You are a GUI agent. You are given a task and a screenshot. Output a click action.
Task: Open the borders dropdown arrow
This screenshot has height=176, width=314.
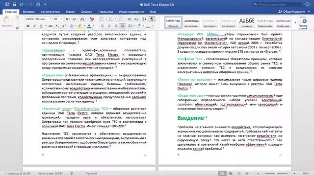point(153,26)
